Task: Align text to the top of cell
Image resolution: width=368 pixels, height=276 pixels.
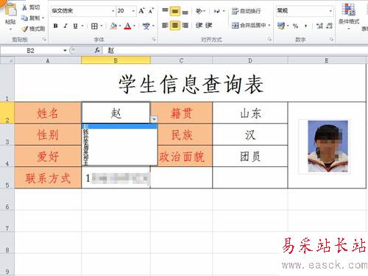Action: [165, 10]
